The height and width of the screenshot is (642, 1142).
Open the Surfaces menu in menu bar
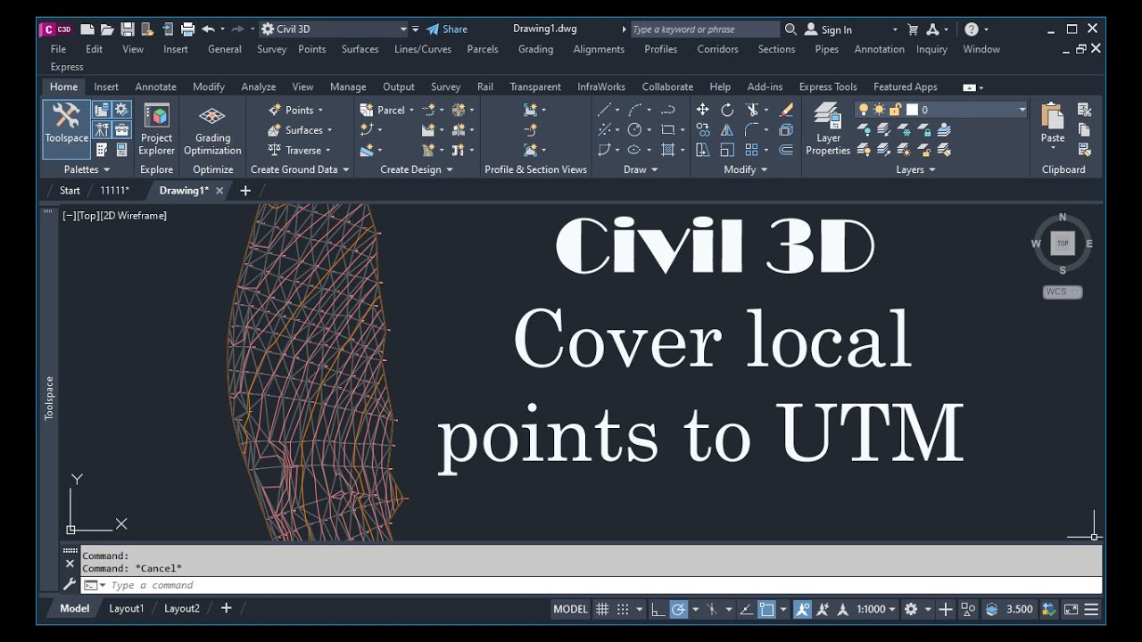coord(360,49)
